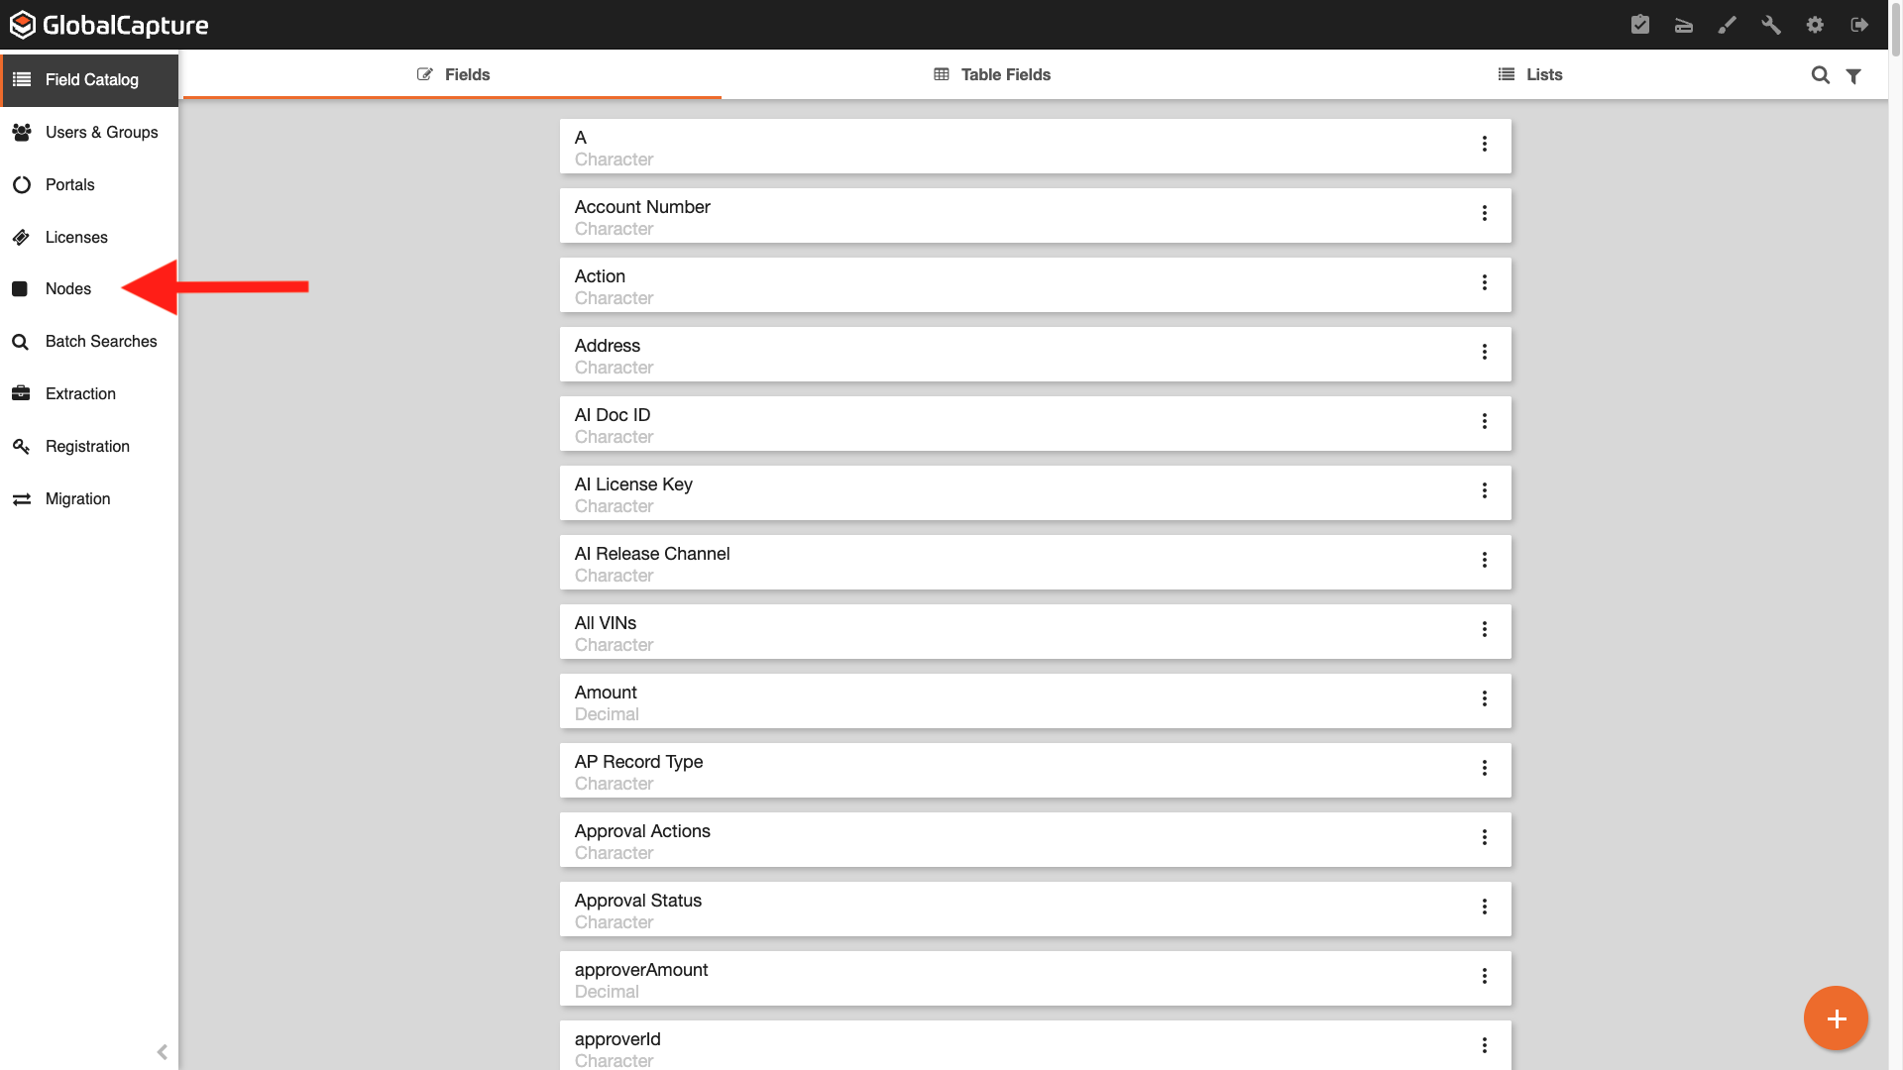The image size is (1903, 1070).
Task: Click the sign out icon
Action: tap(1859, 25)
